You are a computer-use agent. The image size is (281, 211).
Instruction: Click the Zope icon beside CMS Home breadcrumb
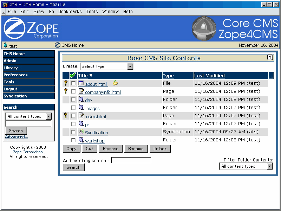[x=57, y=45]
